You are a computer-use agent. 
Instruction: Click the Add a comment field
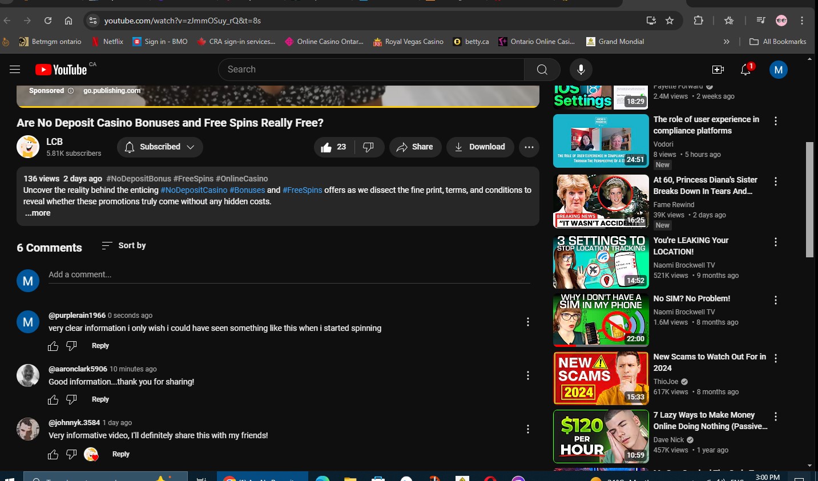click(x=289, y=275)
